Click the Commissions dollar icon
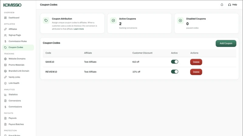Viewport: 243px width, 136px height. click(x=5, y=107)
